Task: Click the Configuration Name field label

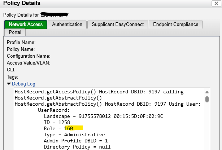Action: [x=28, y=56]
